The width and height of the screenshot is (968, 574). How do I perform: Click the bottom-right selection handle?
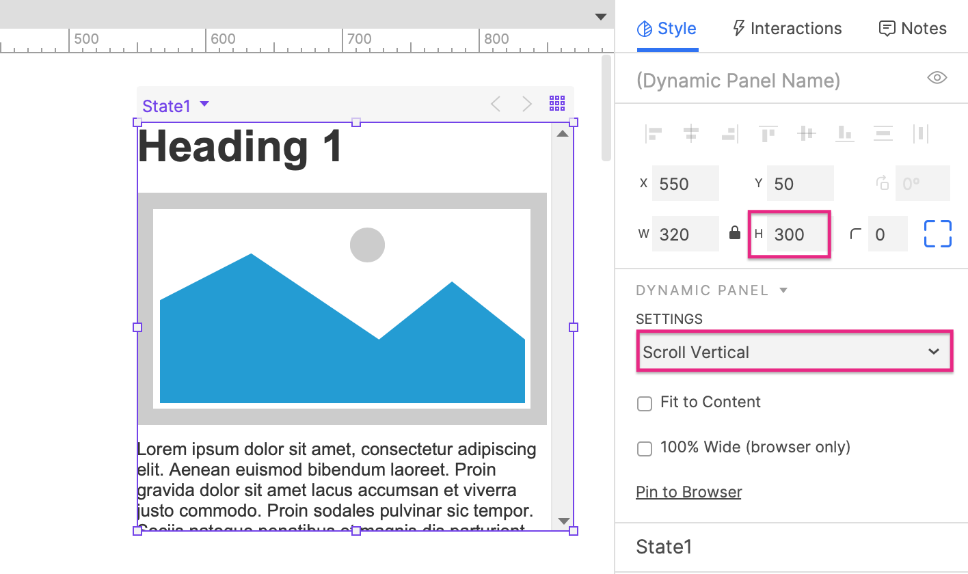pos(574,531)
